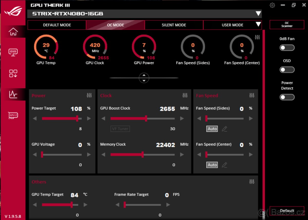The image size is (308, 220).
Task: Collapse the monitoring gauges with chevron expander
Action: 144,78
